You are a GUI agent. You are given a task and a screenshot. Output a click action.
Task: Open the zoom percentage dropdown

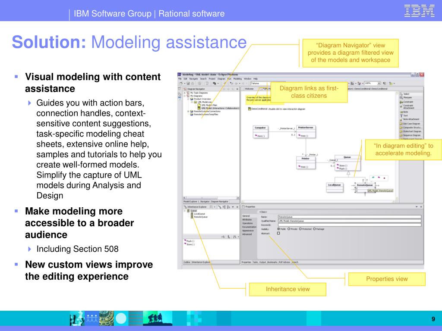point(379,83)
